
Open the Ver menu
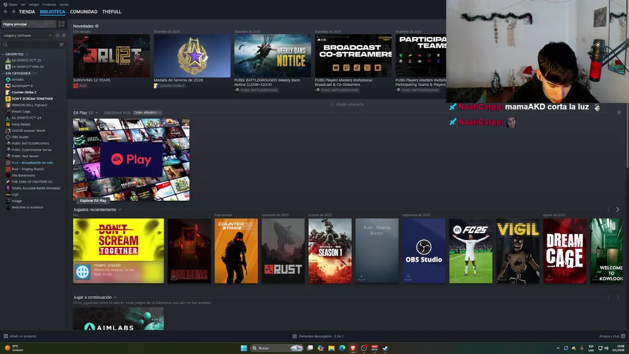pyautogui.click(x=23, y=4)
